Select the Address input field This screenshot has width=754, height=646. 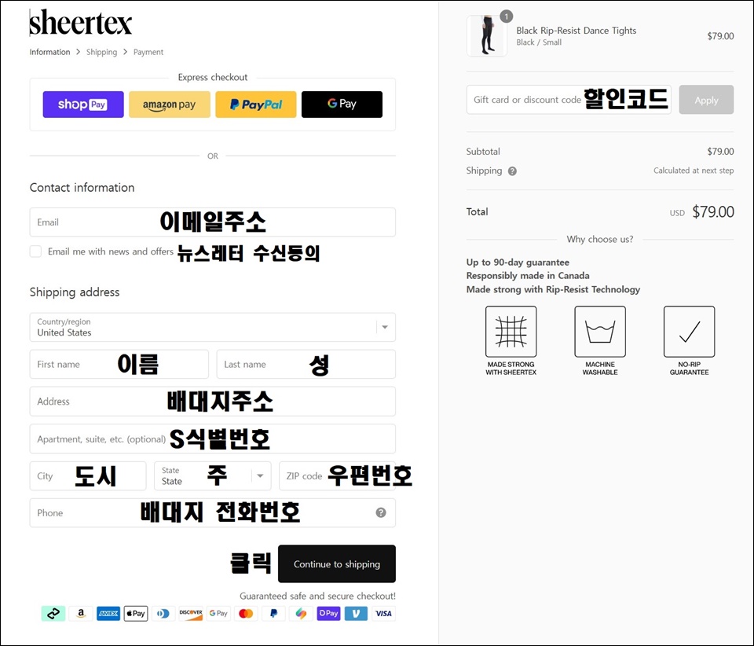click(x=213, y=401)
